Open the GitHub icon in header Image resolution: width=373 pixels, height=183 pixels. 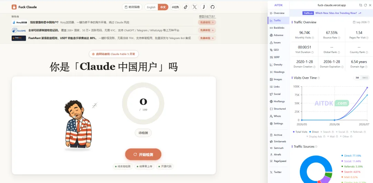213,7
